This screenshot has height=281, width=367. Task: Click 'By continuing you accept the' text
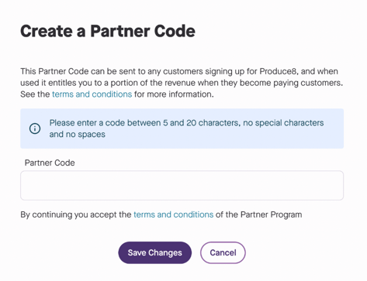click(76, 214)
